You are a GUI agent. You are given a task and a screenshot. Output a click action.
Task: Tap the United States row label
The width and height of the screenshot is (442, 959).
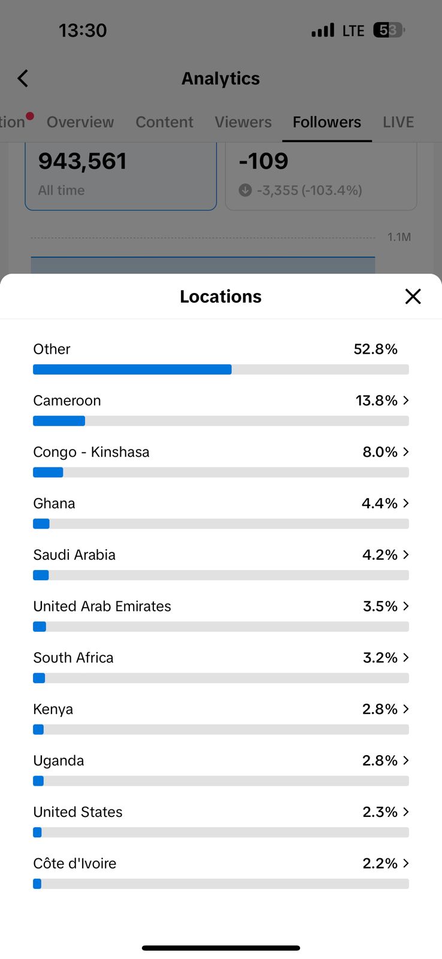[x=78, y=812]
